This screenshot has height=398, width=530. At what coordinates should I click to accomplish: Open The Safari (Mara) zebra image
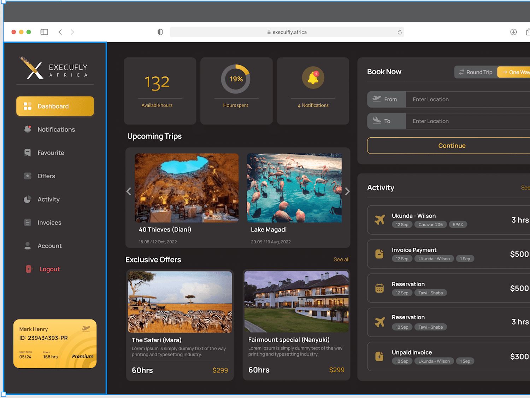pos(180,302)
